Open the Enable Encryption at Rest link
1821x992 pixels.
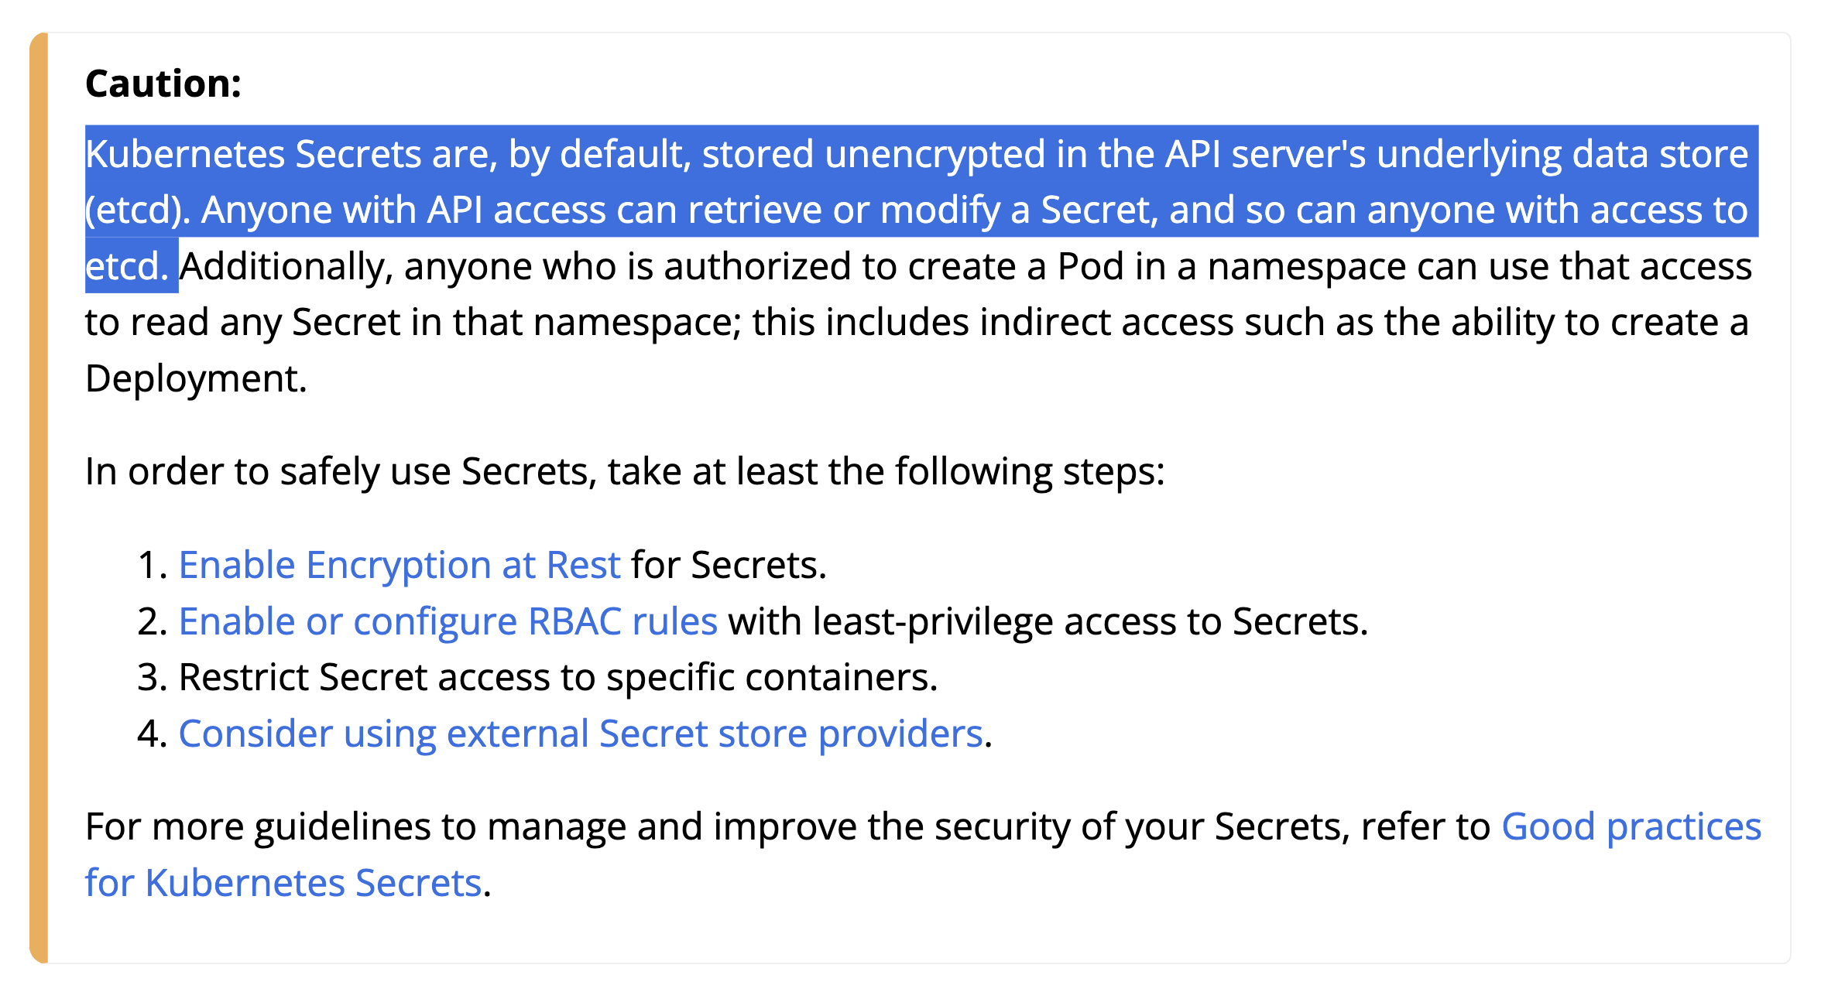pyautogui.click(x=400, y=565)
